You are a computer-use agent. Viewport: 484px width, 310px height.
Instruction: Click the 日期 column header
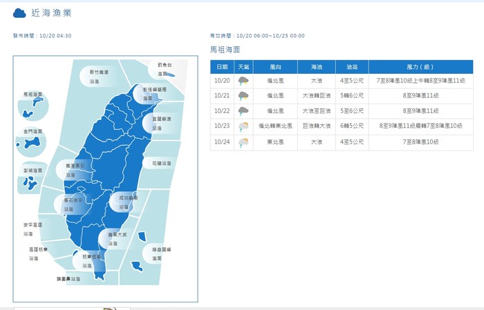coord(221,67)
